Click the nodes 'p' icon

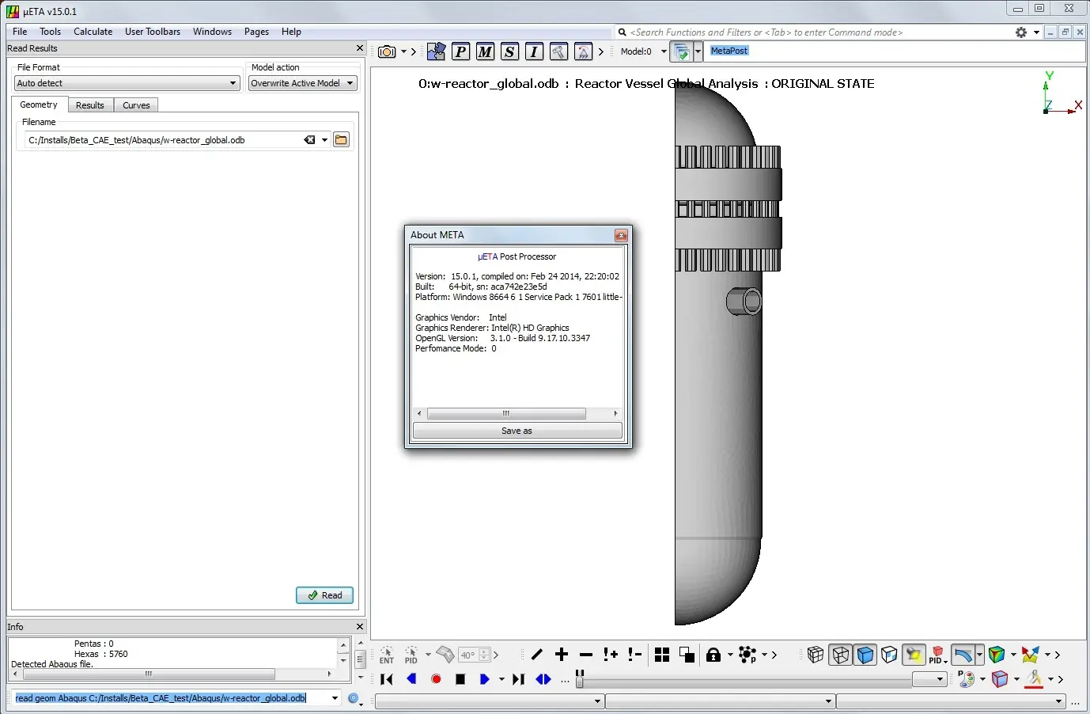[x=747, y=655]
